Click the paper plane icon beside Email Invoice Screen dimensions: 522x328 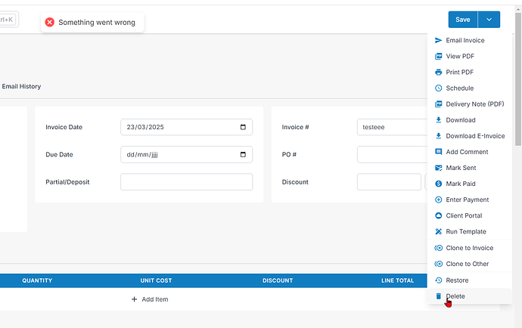439,40
